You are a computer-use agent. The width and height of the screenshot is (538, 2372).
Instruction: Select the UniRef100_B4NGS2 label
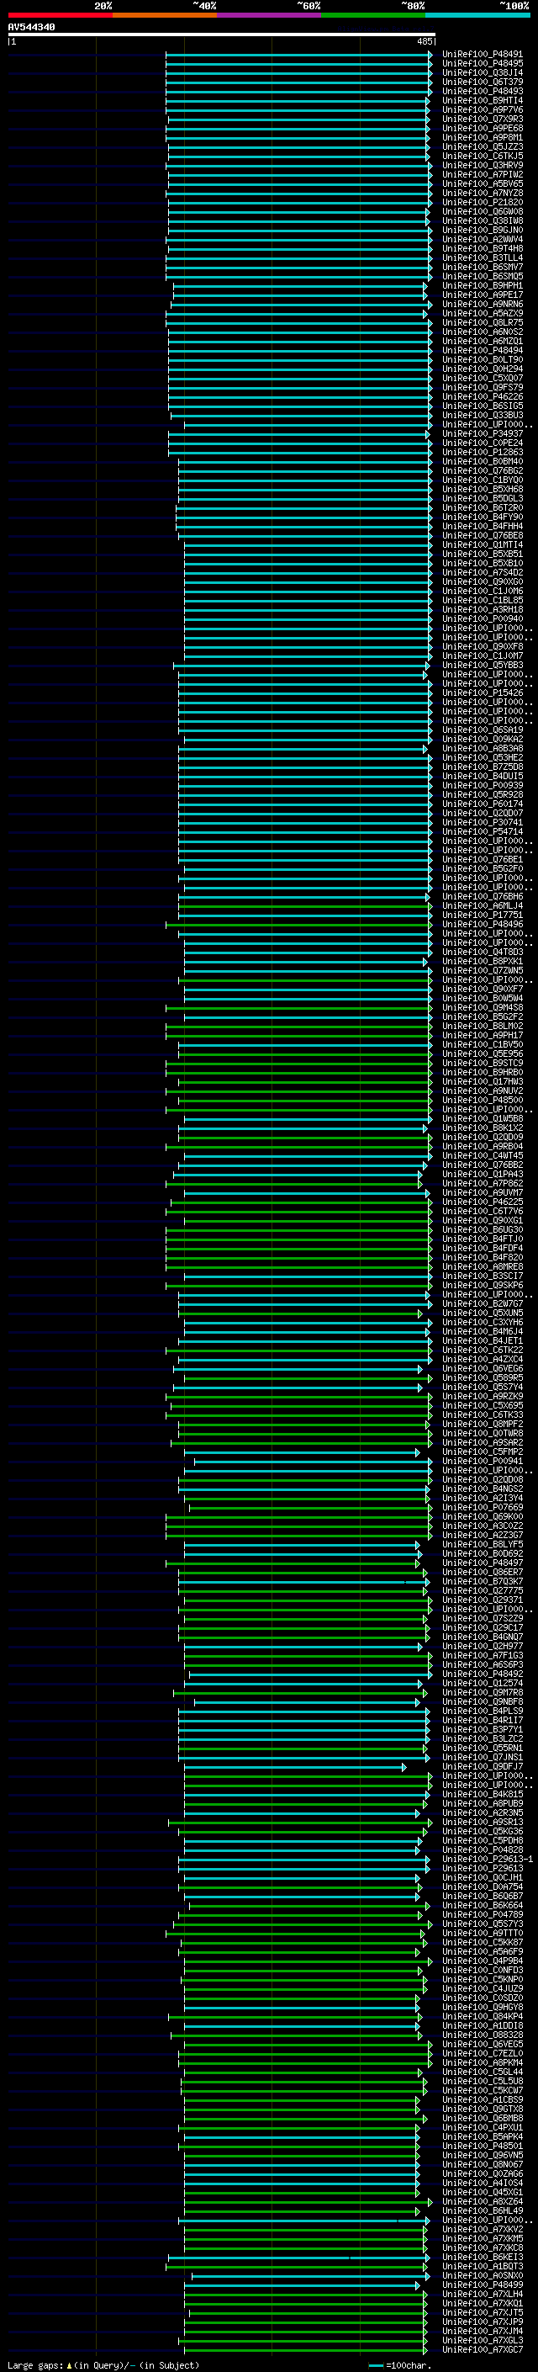point(482,1489)
